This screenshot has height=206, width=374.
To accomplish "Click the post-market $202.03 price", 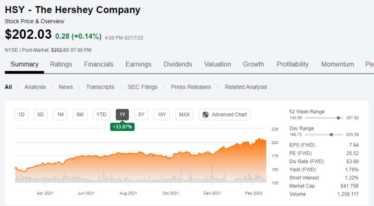I will coord(60,50).
